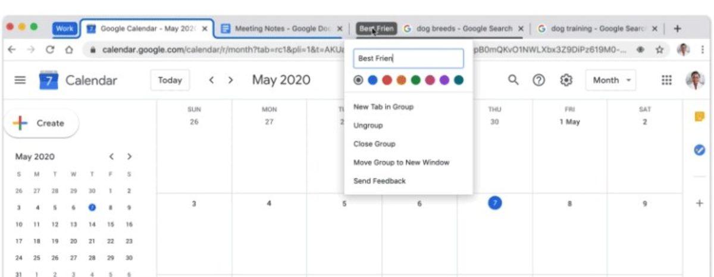The width and height of the screenshot is (714, 277).
Task: Click the May 2020 main header title
Action: [x=281, y=80]
